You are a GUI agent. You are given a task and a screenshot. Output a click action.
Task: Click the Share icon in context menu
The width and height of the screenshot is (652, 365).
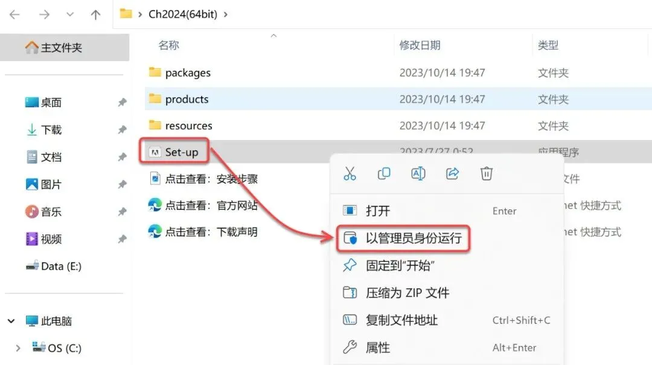coord(452,173)
